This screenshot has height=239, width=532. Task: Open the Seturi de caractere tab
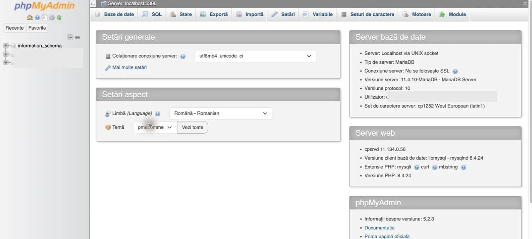(367, 14)
